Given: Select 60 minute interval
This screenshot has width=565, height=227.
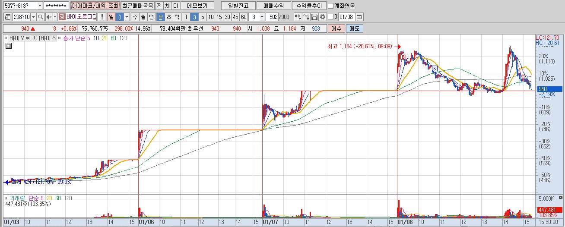Looking at the screenshot, I should [x=244, y=17].
